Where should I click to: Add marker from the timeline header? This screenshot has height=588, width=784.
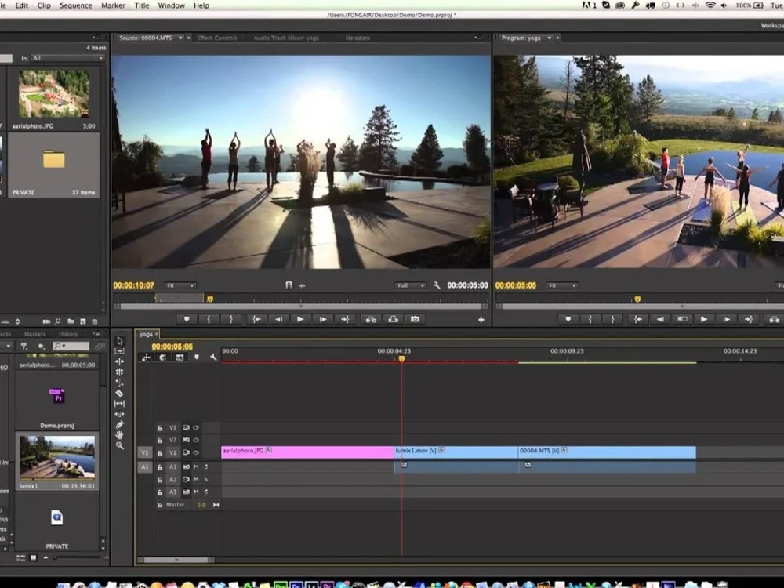[197, 357]
